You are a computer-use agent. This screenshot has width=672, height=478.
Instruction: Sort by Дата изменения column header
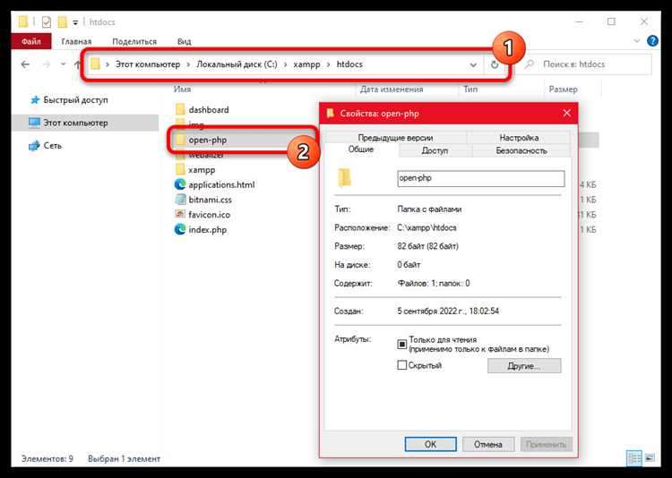[x=392, y=90]
